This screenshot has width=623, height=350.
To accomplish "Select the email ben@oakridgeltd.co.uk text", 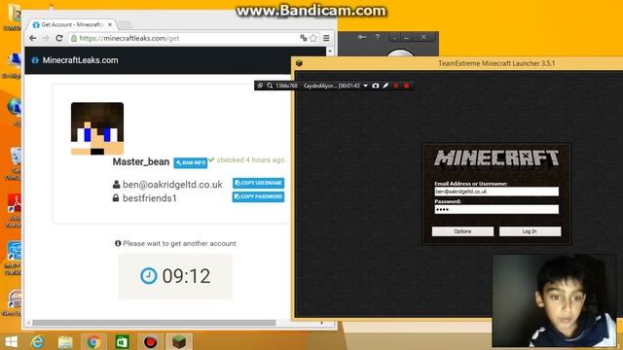I will (x=172, y=185).
